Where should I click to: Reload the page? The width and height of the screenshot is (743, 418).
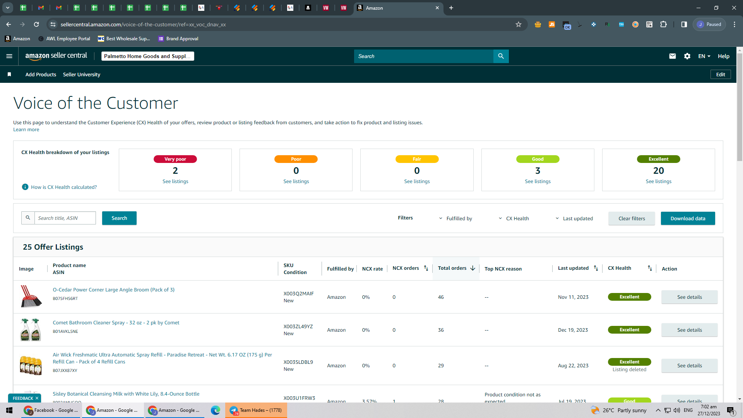[x=36, y=24]
